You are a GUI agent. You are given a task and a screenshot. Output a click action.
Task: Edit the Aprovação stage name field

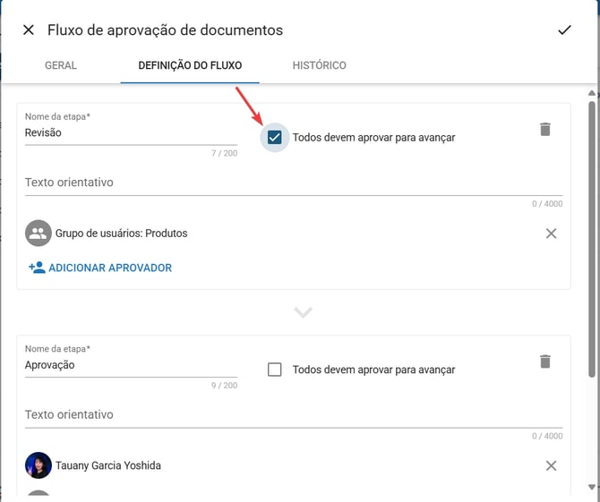131,365
